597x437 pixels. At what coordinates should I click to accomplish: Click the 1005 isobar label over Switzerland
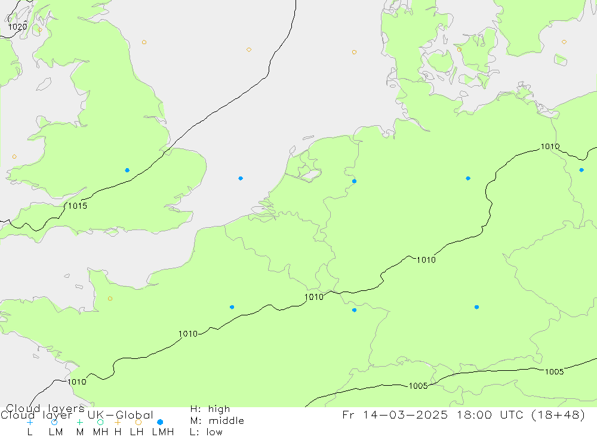coord(418,386)
